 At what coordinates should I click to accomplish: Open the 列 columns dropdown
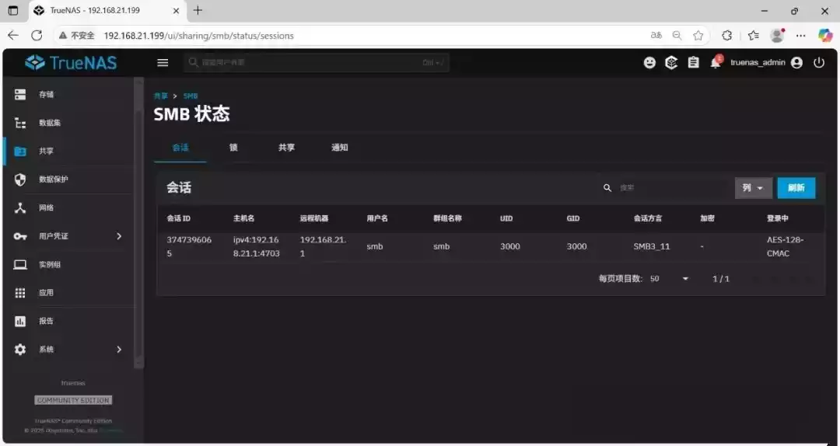point(753,188)
